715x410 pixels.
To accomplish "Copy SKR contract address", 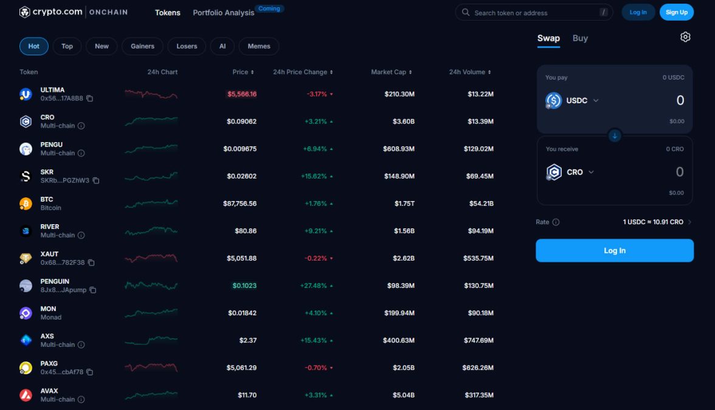I will [x=96, y=180].
